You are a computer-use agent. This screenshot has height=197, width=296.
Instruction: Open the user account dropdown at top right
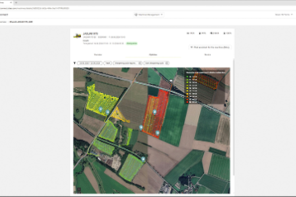point(284,15)
